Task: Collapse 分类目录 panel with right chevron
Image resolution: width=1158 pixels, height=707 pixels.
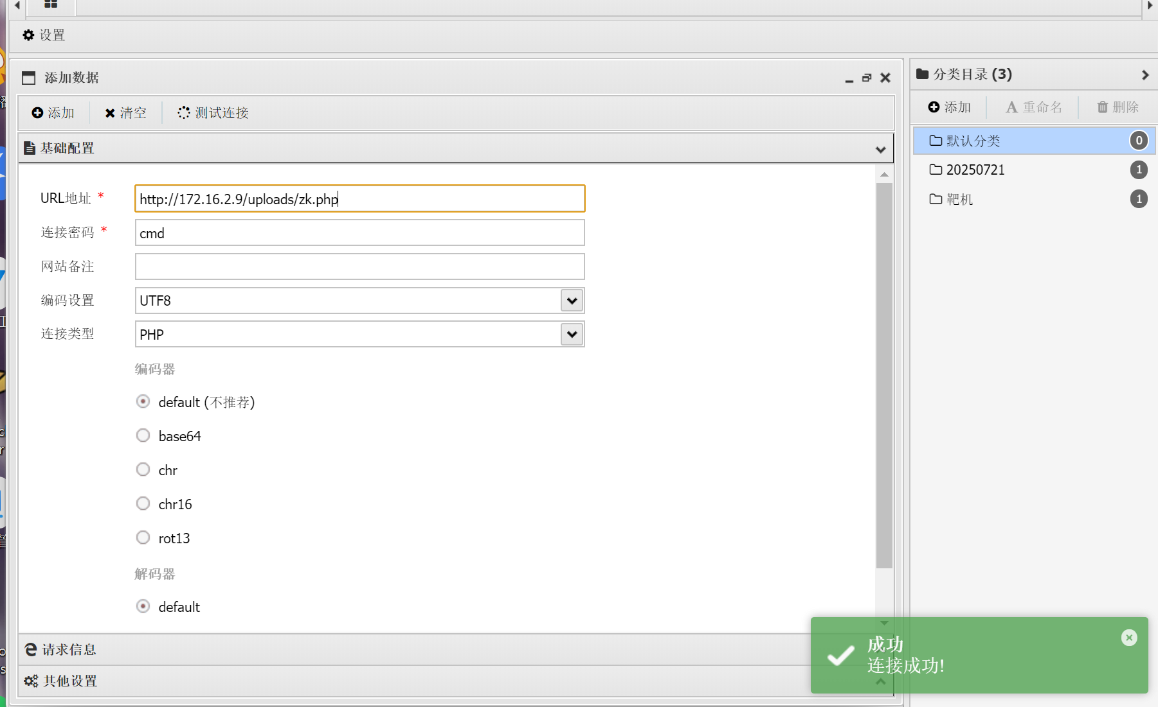Action: pos(1145,75)
